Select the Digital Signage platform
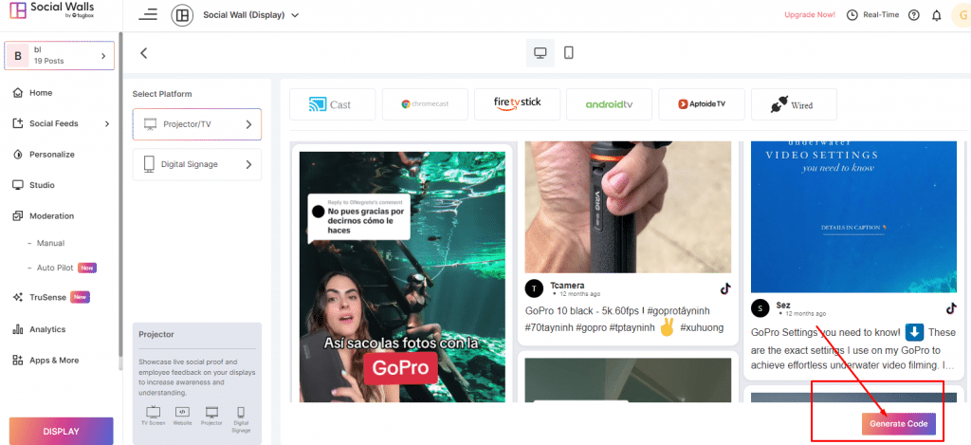971x445 pixels. click(197, 164)
